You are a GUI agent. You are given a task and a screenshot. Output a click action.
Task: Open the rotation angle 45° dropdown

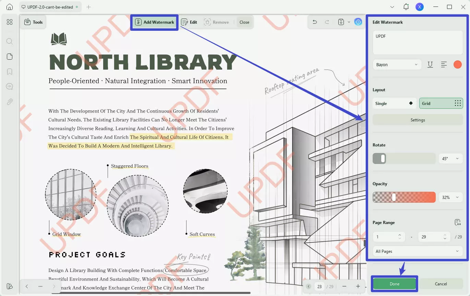450,158
